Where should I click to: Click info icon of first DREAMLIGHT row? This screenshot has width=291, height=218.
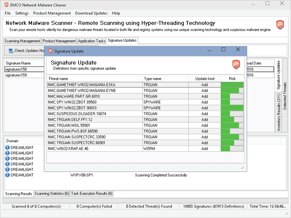[x=7, y=148]
